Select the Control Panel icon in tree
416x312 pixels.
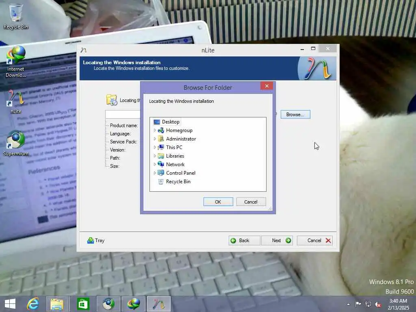[x=161, y=173]
